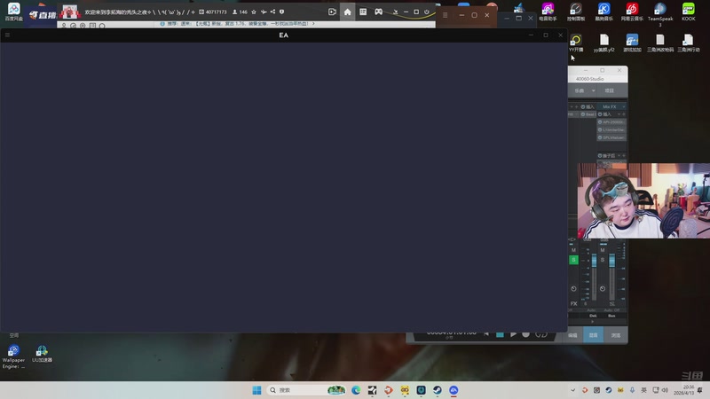
Task: Toggle the green Solo button on Studio channel
Action: point(573,260)
